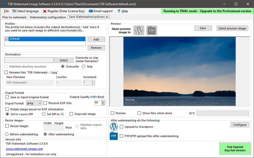Select Set to source DPI
This screenshot has height=158, width=254.
pos(7,114)
